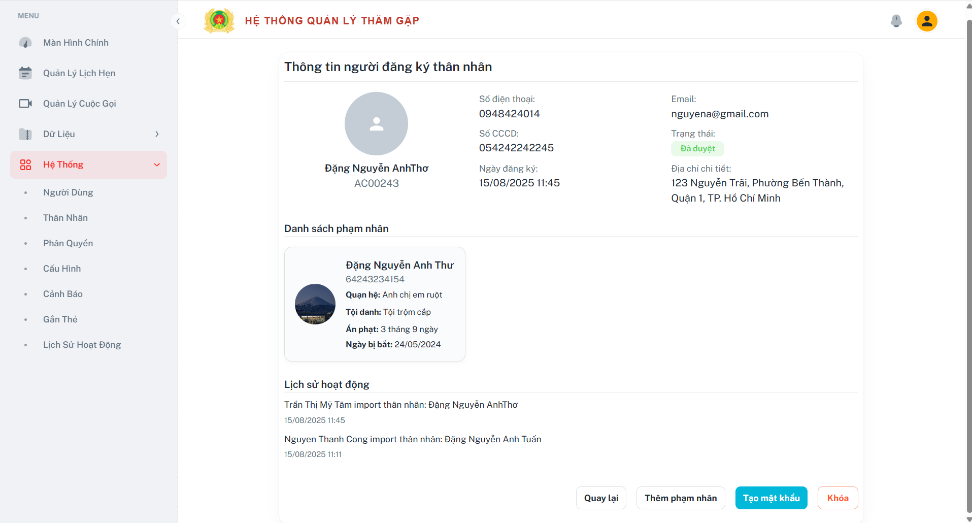Collapse the sidebar with the arrow toggle
The width and height of the screenshot is (972, 523).
(x=178, y=21)
